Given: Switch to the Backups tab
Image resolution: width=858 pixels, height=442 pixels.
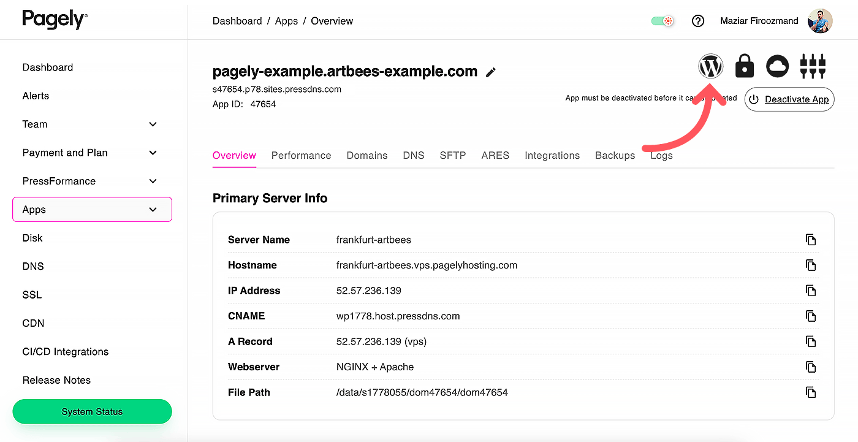Looking at the screenshot, I should tap(615, 156).
